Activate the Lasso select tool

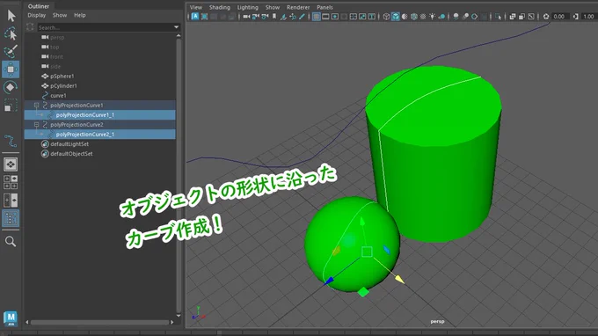[11, 33]
